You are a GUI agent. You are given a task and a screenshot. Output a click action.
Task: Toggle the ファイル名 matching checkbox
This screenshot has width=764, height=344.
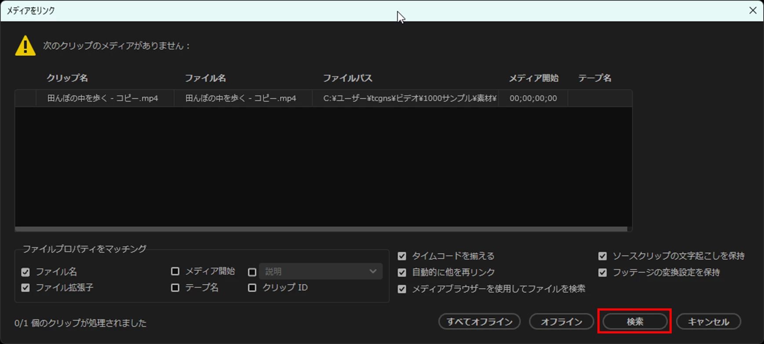[x=25, y=272]
